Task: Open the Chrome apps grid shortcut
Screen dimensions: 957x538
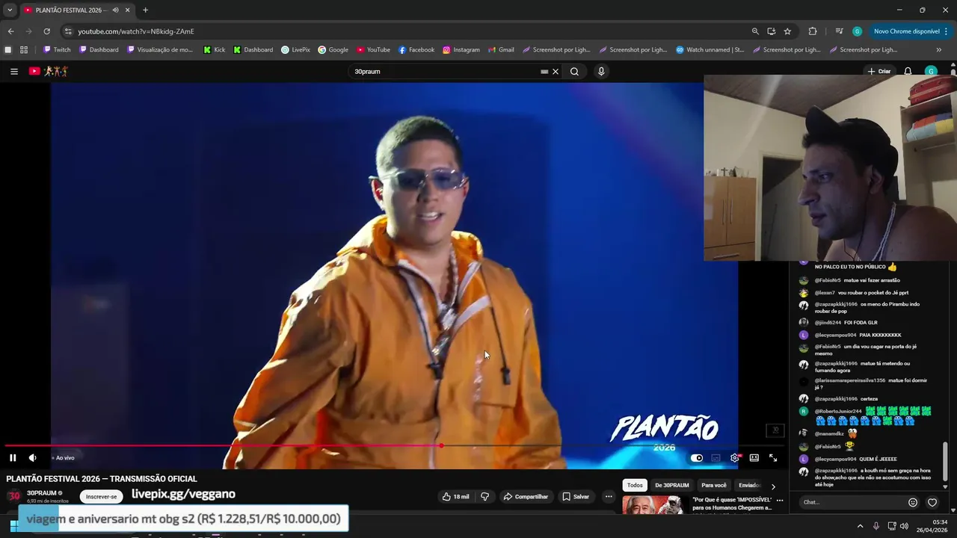Action: pos(24,50)
